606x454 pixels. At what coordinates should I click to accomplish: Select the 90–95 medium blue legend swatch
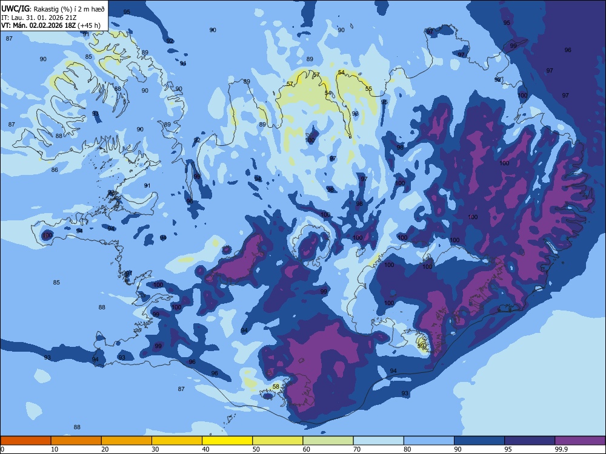pyautogui.click(x=479, y=441)
